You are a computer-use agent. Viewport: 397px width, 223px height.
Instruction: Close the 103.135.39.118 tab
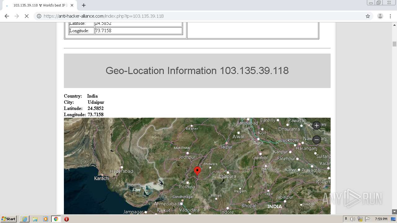72,5
